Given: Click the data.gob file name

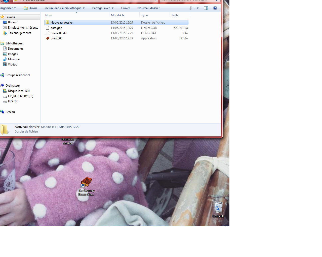Looking at the screenshot, I should [56, 28].
